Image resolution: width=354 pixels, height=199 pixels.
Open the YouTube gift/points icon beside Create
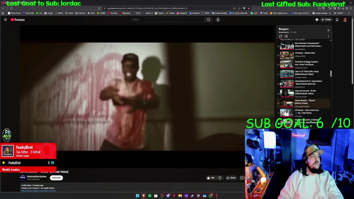pos(317,20)
